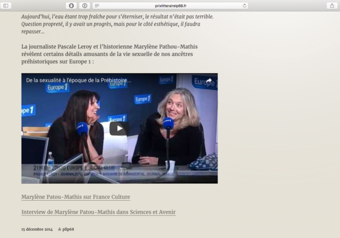Click the video's share arrow icon
Image resolution: width=340 pixels, height=238 pixels.
(x=209, y=80)
